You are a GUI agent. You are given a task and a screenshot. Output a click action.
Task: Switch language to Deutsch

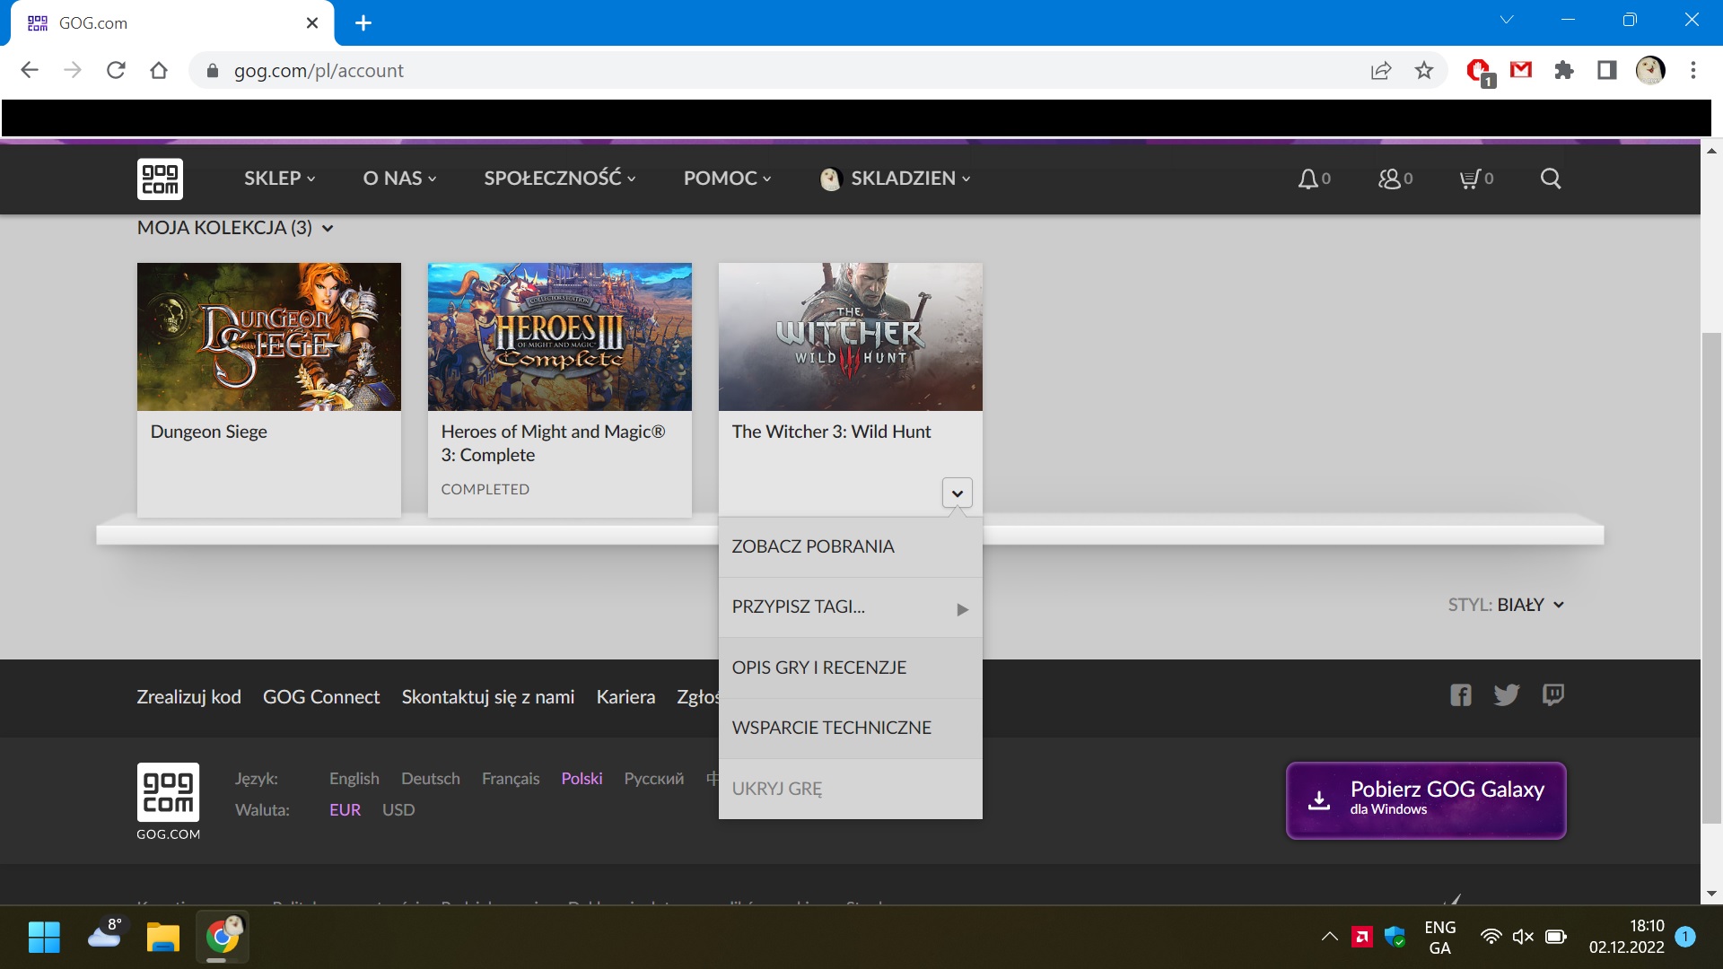[x=431, y=779]
